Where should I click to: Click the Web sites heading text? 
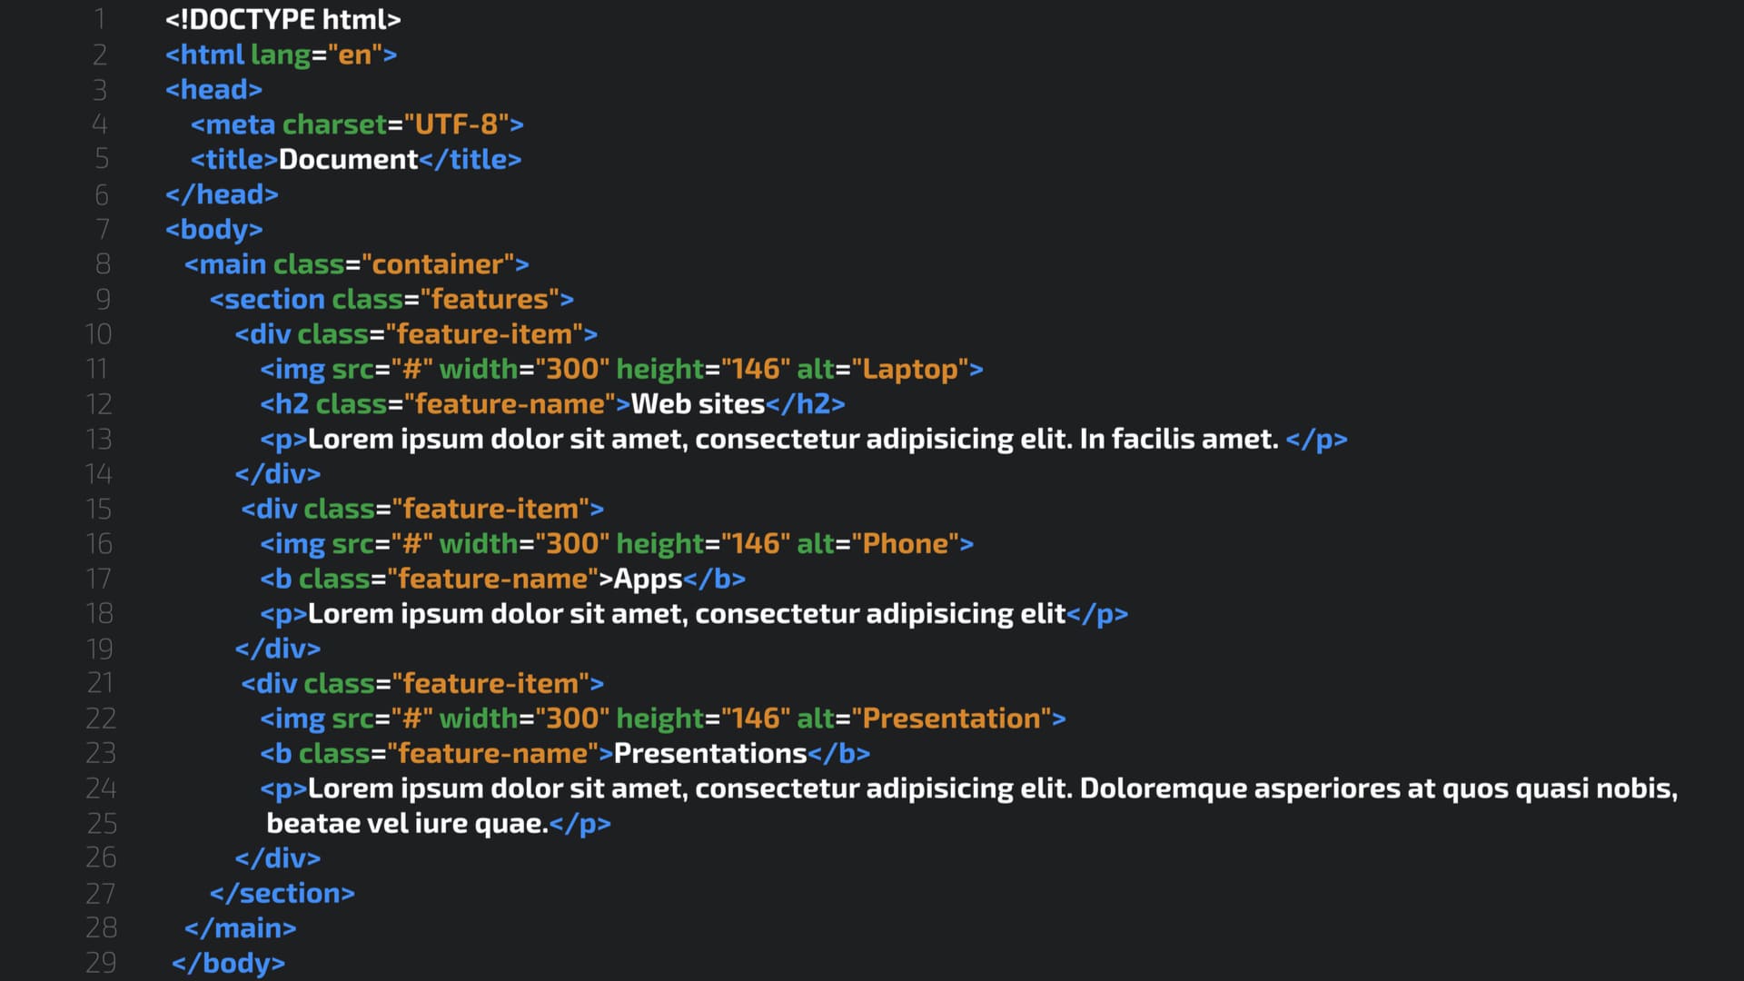pyautogui.click(x=698, y=404)
